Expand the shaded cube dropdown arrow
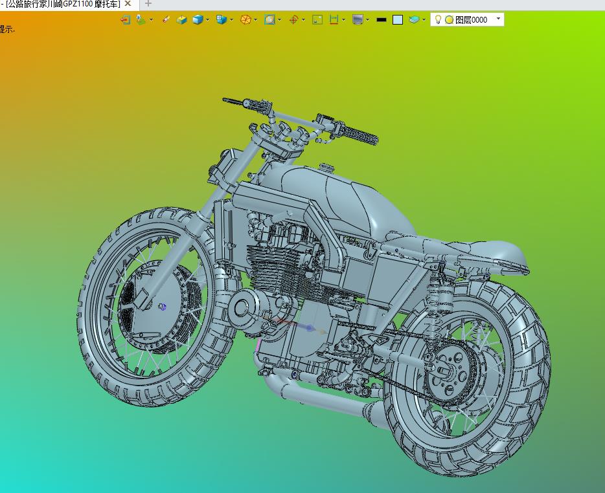This screenshot has height=493, width=605. coord(207,19)
